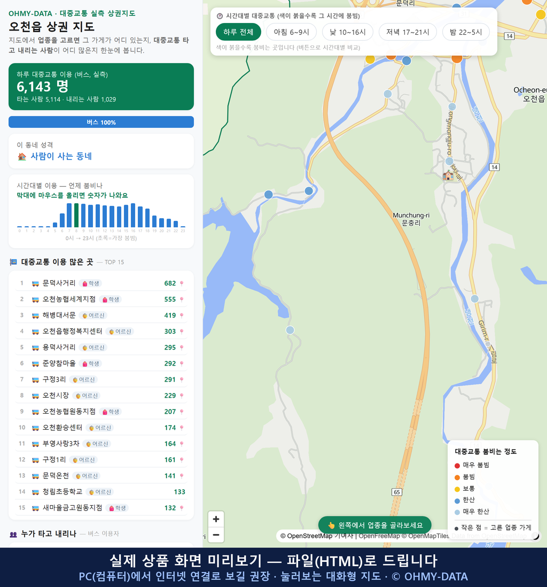Click the people icon beside 누가 타고 내리나

(13, 534)
